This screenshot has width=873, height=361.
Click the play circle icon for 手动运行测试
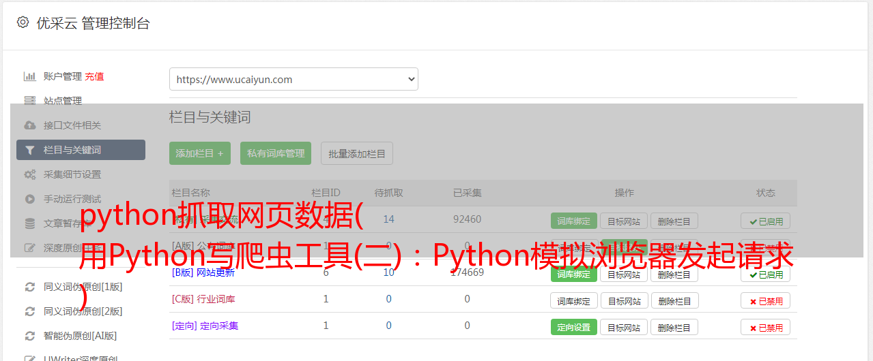(29, 199)
